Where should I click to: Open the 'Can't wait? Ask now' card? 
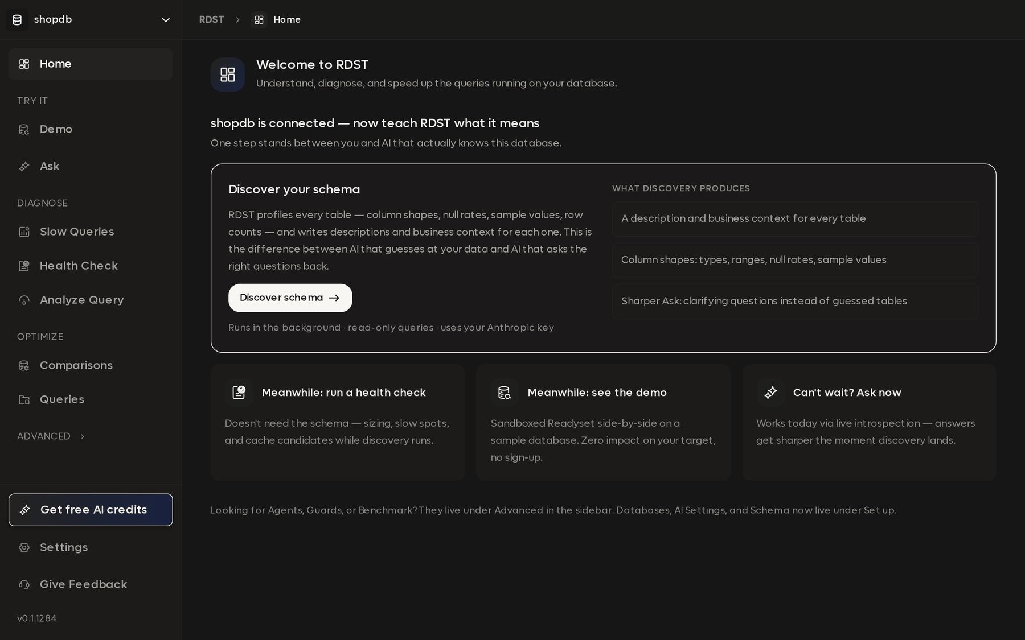pyautogui.click(x=870, y=423)
